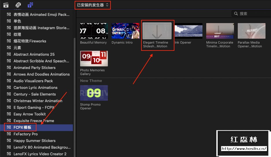
Task: Click the sidebar vertical scrollbar
Action: 75,97
